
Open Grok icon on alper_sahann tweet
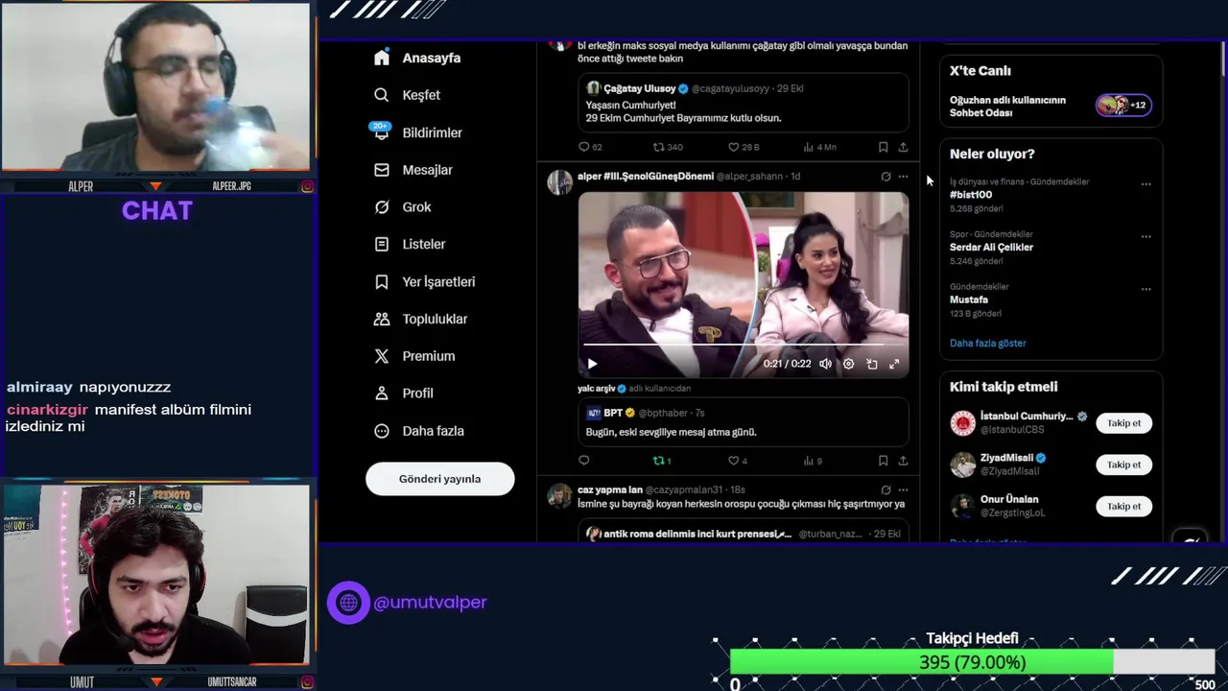tap(886, 177)
